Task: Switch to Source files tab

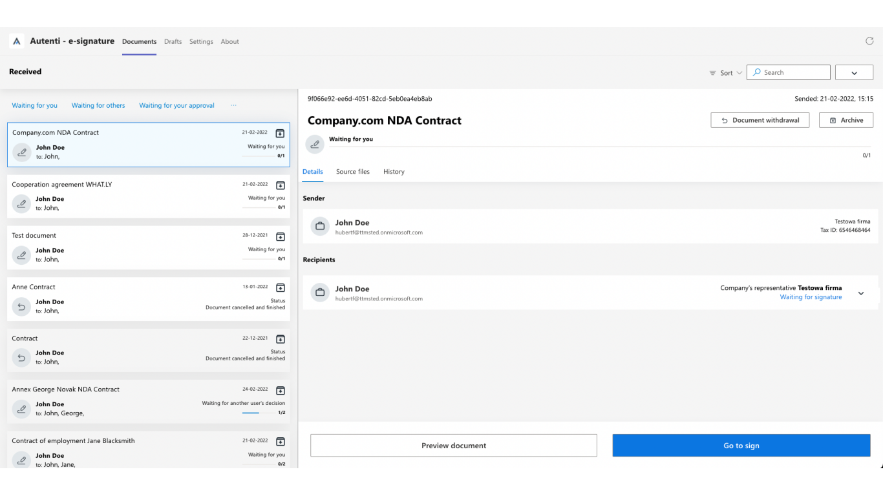Action: click(x=353, y=172)
